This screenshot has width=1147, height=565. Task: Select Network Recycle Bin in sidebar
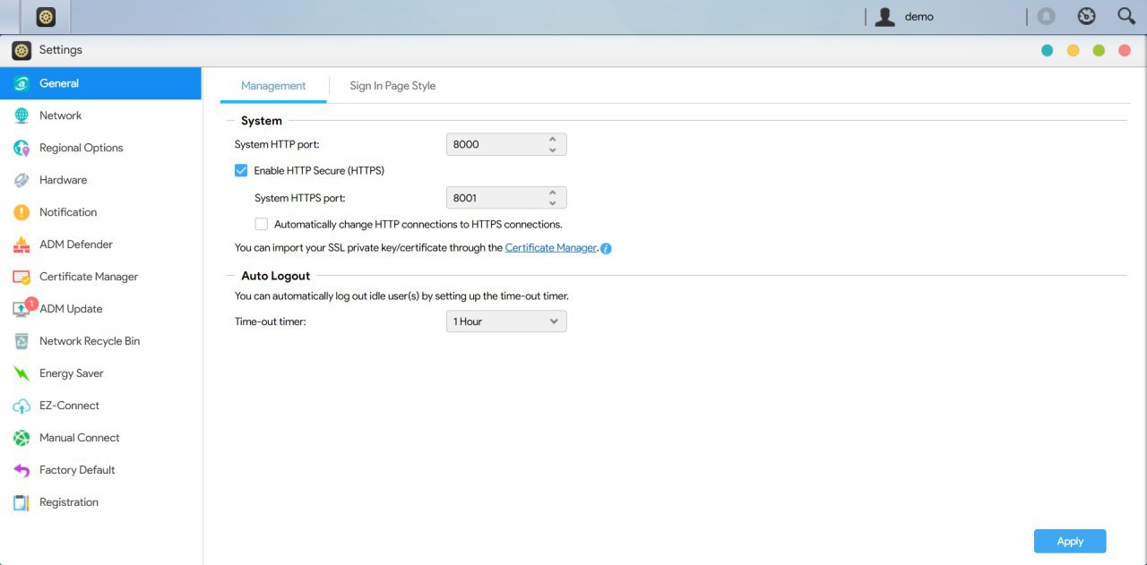point(89,341)
